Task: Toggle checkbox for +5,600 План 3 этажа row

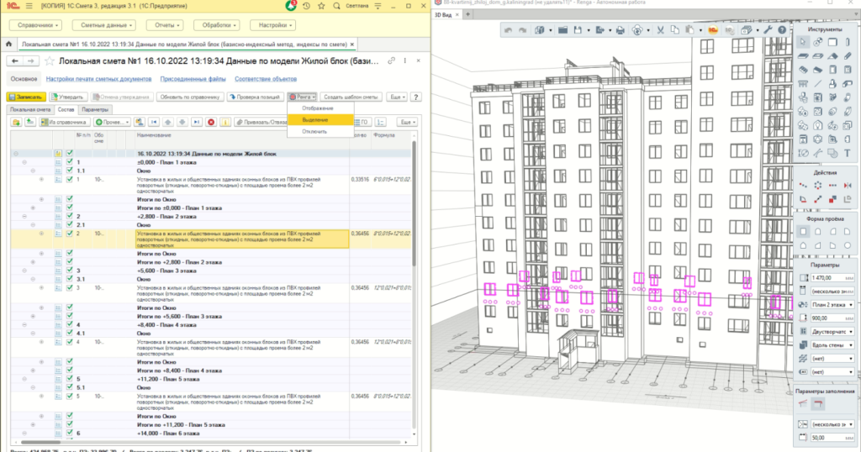Action: (71, 271)
